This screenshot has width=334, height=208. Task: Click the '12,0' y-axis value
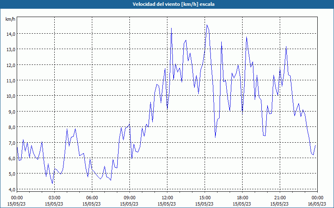point(10,65)
